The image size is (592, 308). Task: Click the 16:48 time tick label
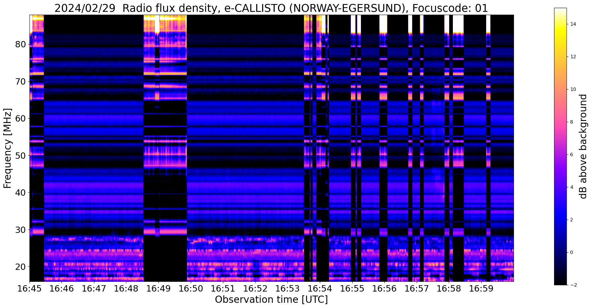126,288
